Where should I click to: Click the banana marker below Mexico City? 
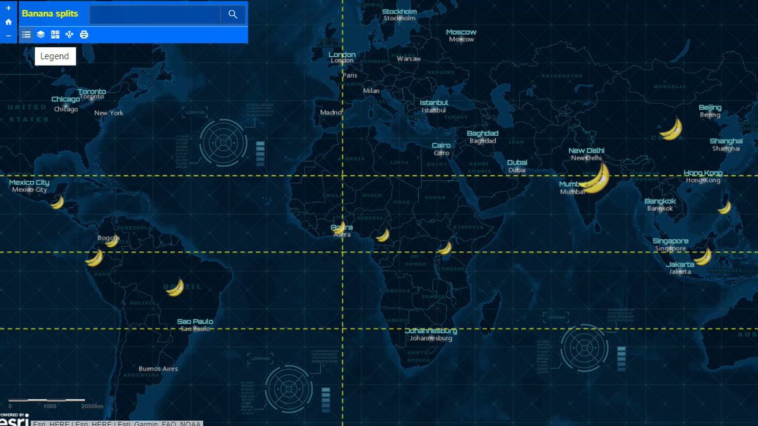pyautogui.click(x=57, y=203)
